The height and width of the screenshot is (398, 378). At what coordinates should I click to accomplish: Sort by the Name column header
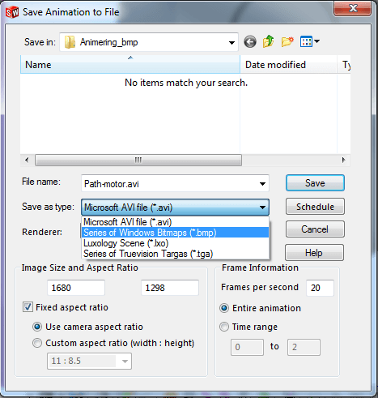[130, 65]
